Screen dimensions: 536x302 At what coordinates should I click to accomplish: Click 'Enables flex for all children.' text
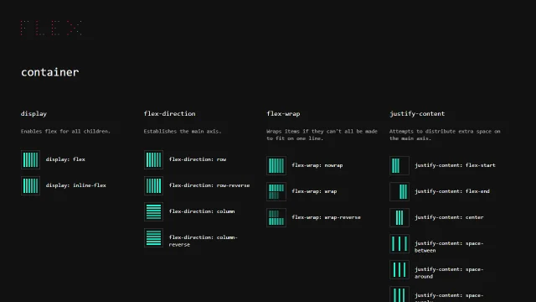(x=65, y=131)
